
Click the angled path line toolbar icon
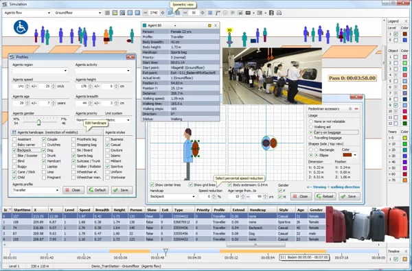[x=218, y=12]
